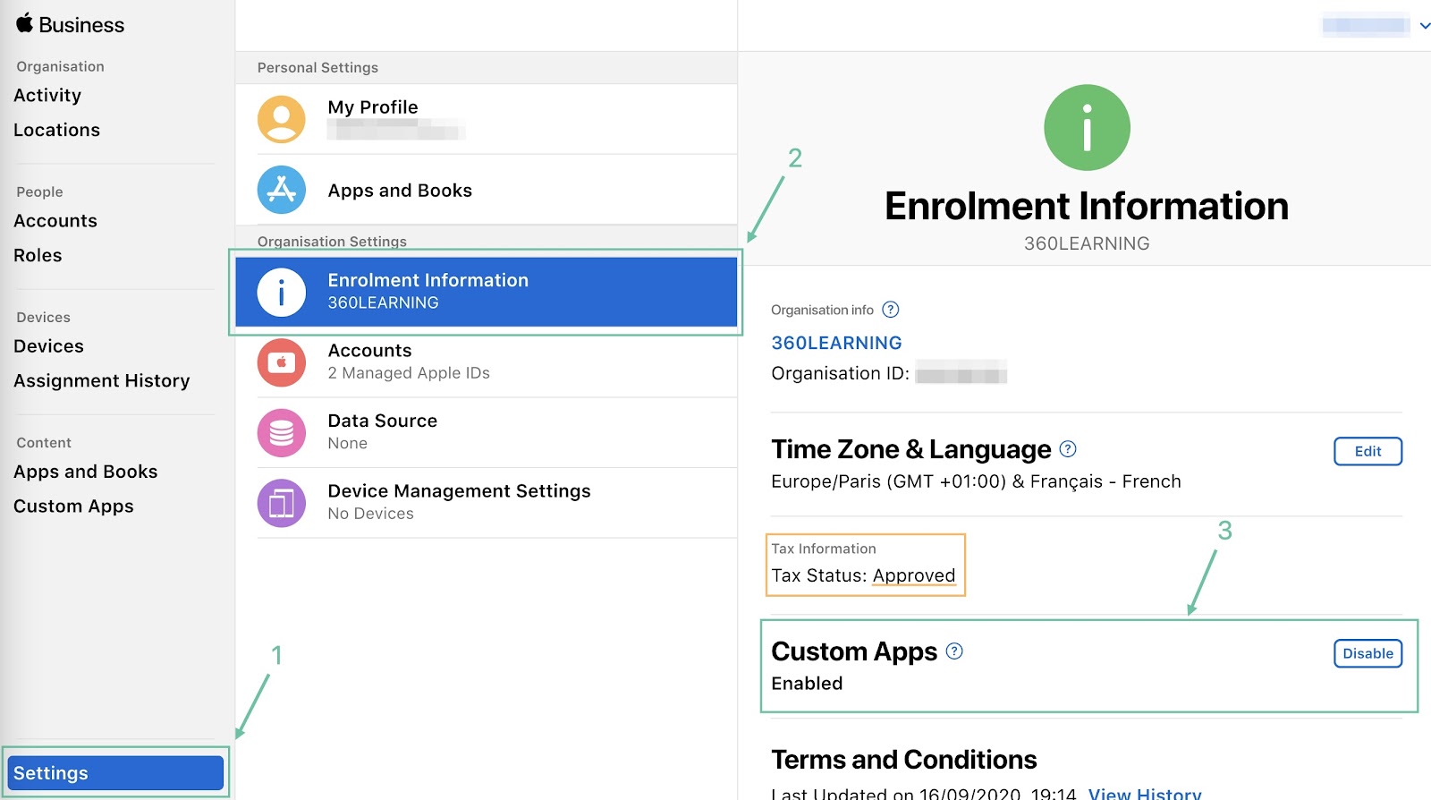The image size is (1431, 800).
Task: Open Locations in the sidebar
Action: (x=56, y=131)
